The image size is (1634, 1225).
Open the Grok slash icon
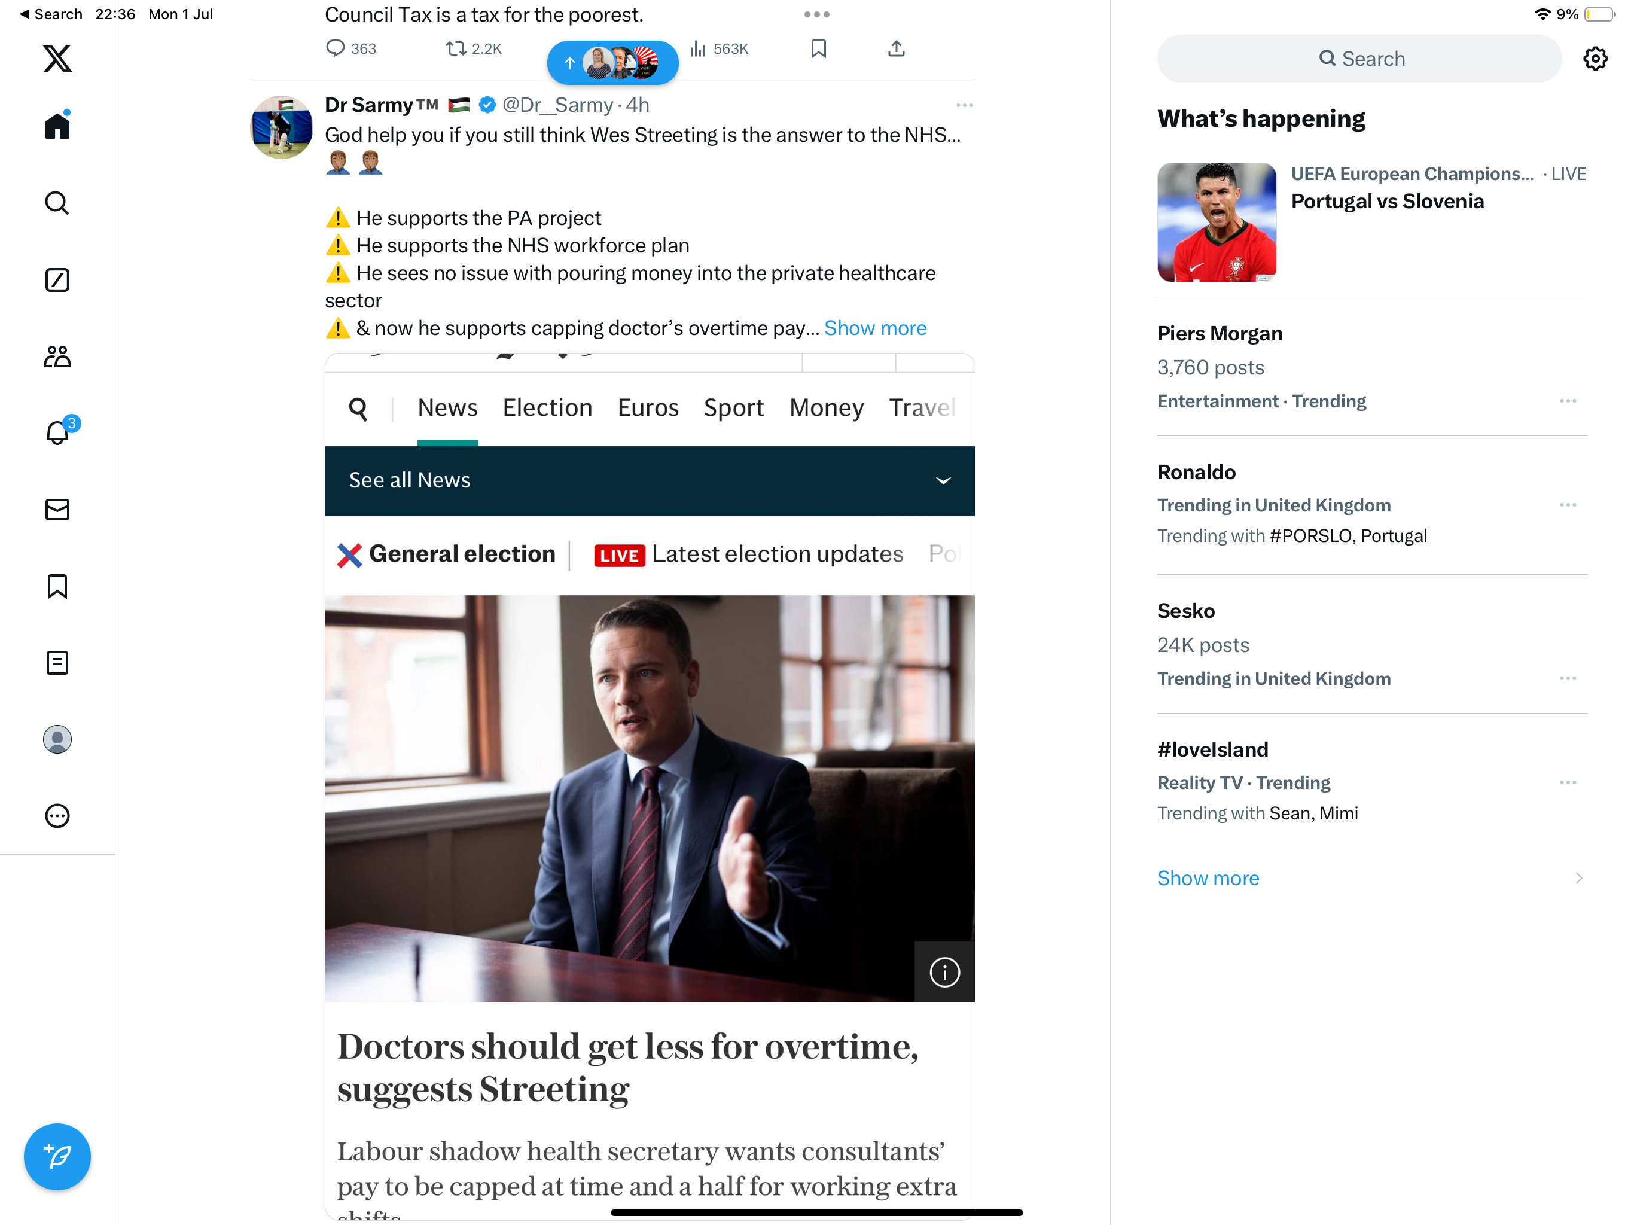pos(57,280)
